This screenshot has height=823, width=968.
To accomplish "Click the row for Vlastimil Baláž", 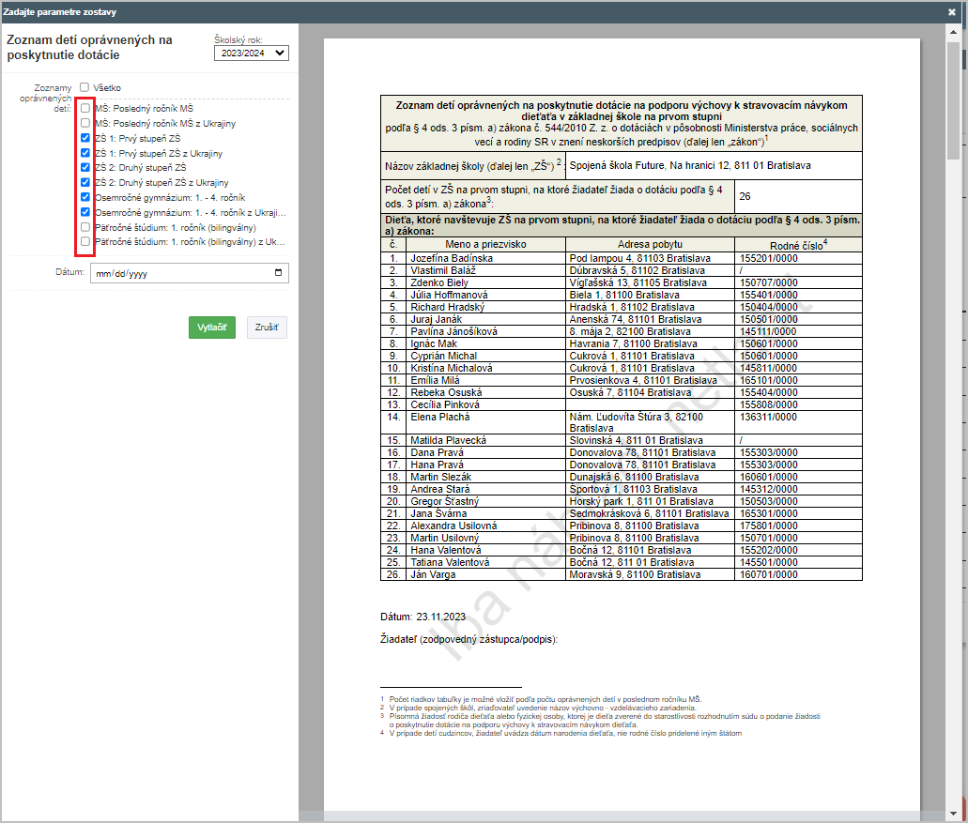I will 621,270.
